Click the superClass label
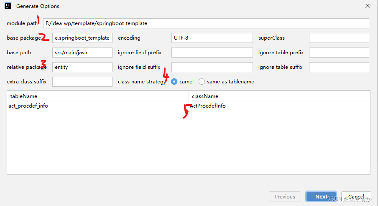This screenshot has width=378, height=206. (x=271, y=38)
